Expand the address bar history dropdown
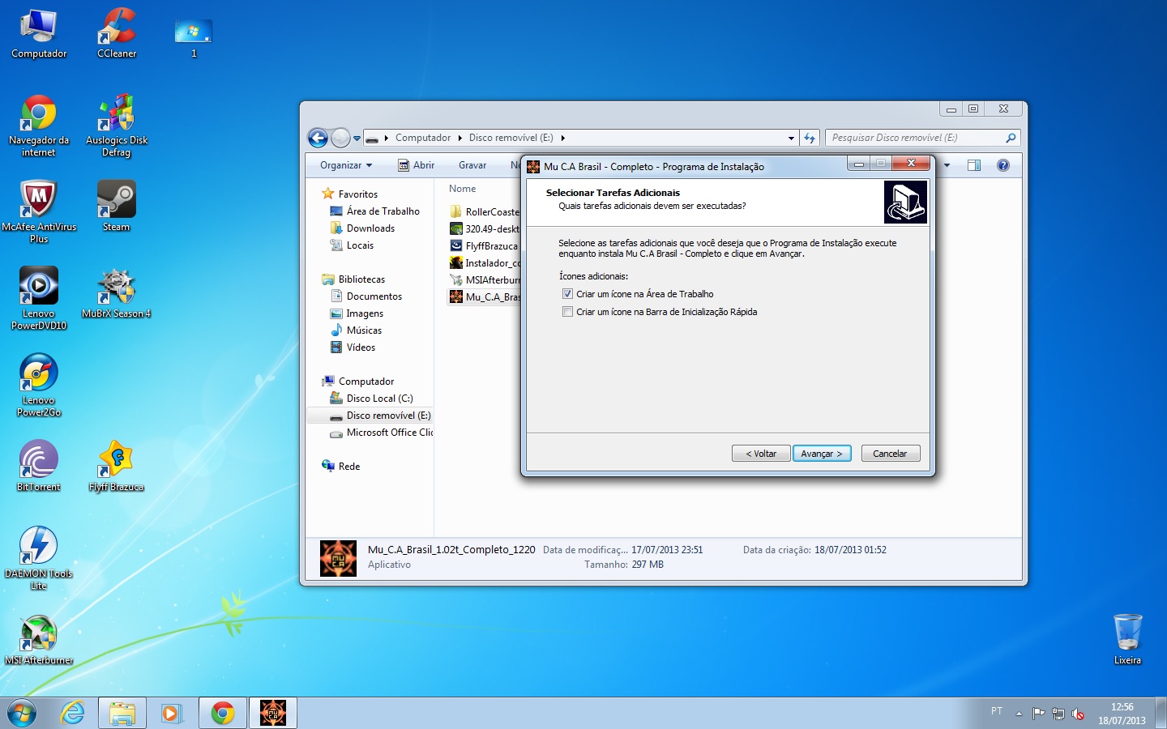Image resolution: width=1167 pixels, height=729 pixels. point(791,139)
